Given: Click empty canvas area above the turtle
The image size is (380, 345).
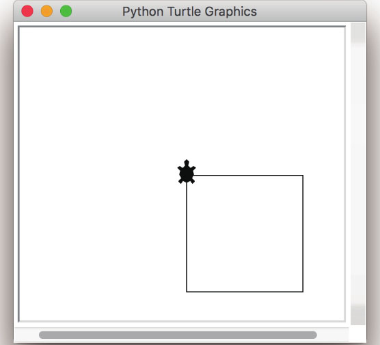Looking at the screenshot, I should tap(187, 92).
